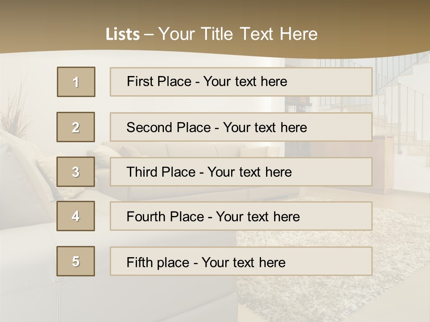The height and width of the screenshot is (322, 430).
Task: Click the word Third in list
Action: (x=142, y=172)
